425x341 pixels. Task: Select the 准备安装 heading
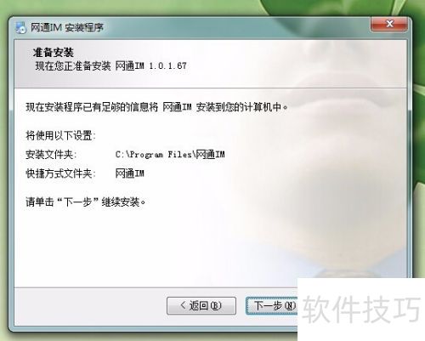coord(54,53)
